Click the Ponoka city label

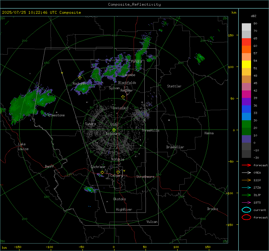[x=136, y=61]
